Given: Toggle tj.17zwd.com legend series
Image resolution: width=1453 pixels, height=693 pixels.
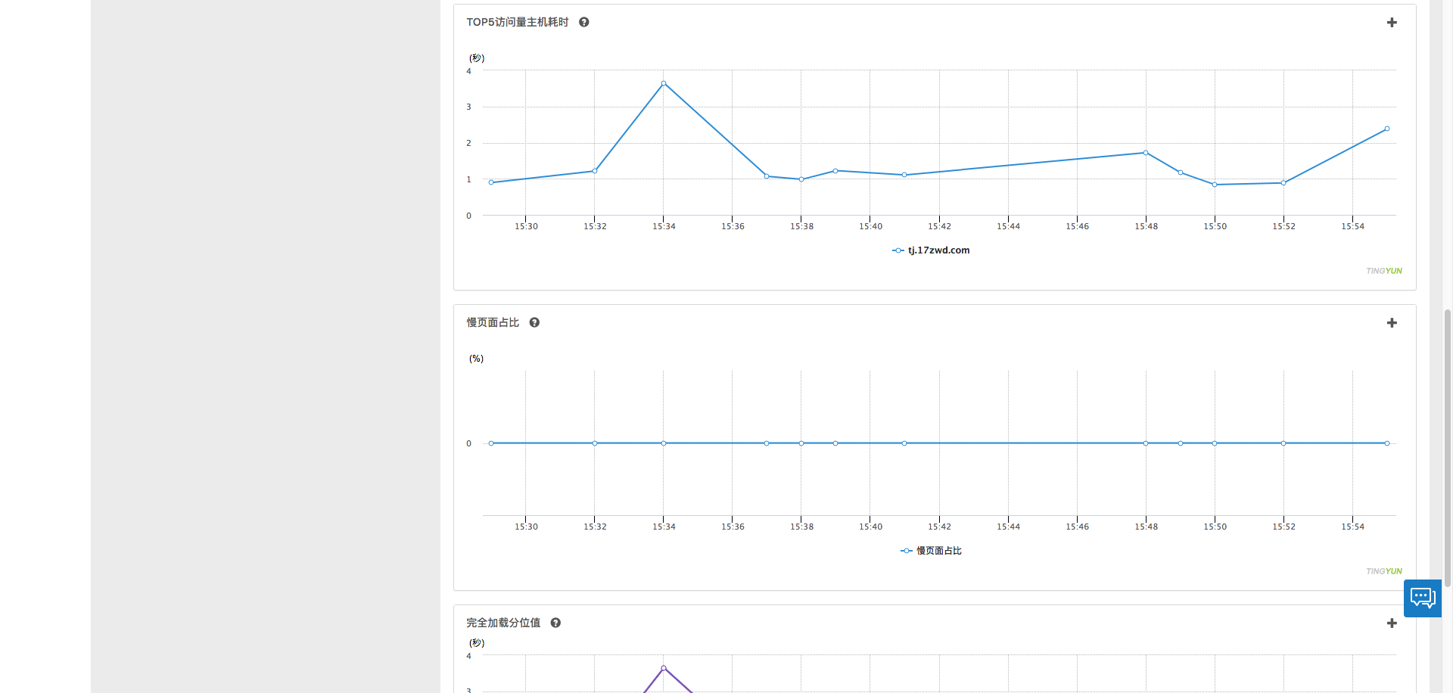Looking at the screenshot, I should click(x=931, y=250).
